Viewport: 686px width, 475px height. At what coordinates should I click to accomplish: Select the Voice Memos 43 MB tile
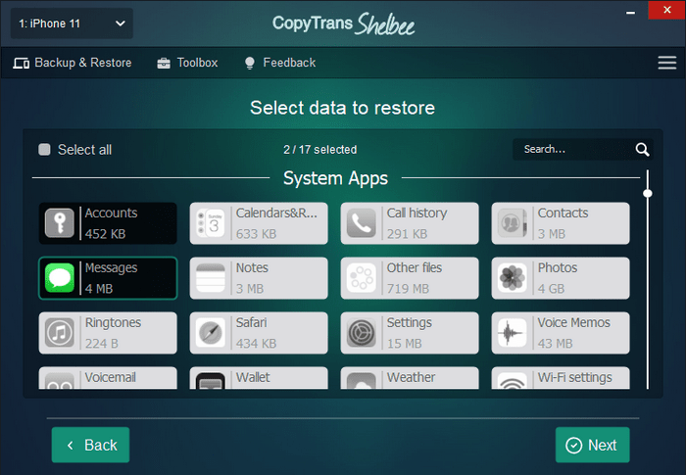pyautogui.click(x=561, y=332)
